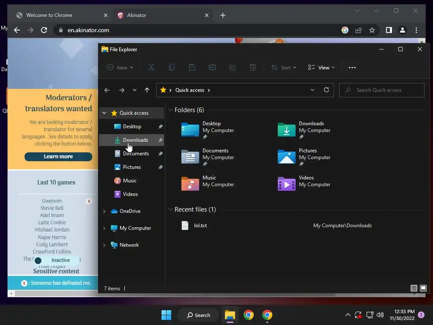Open Chrome three-dot menu
The height and width of the screenshot is (325, 433).
pyautogui.click(x=416, y=30)
